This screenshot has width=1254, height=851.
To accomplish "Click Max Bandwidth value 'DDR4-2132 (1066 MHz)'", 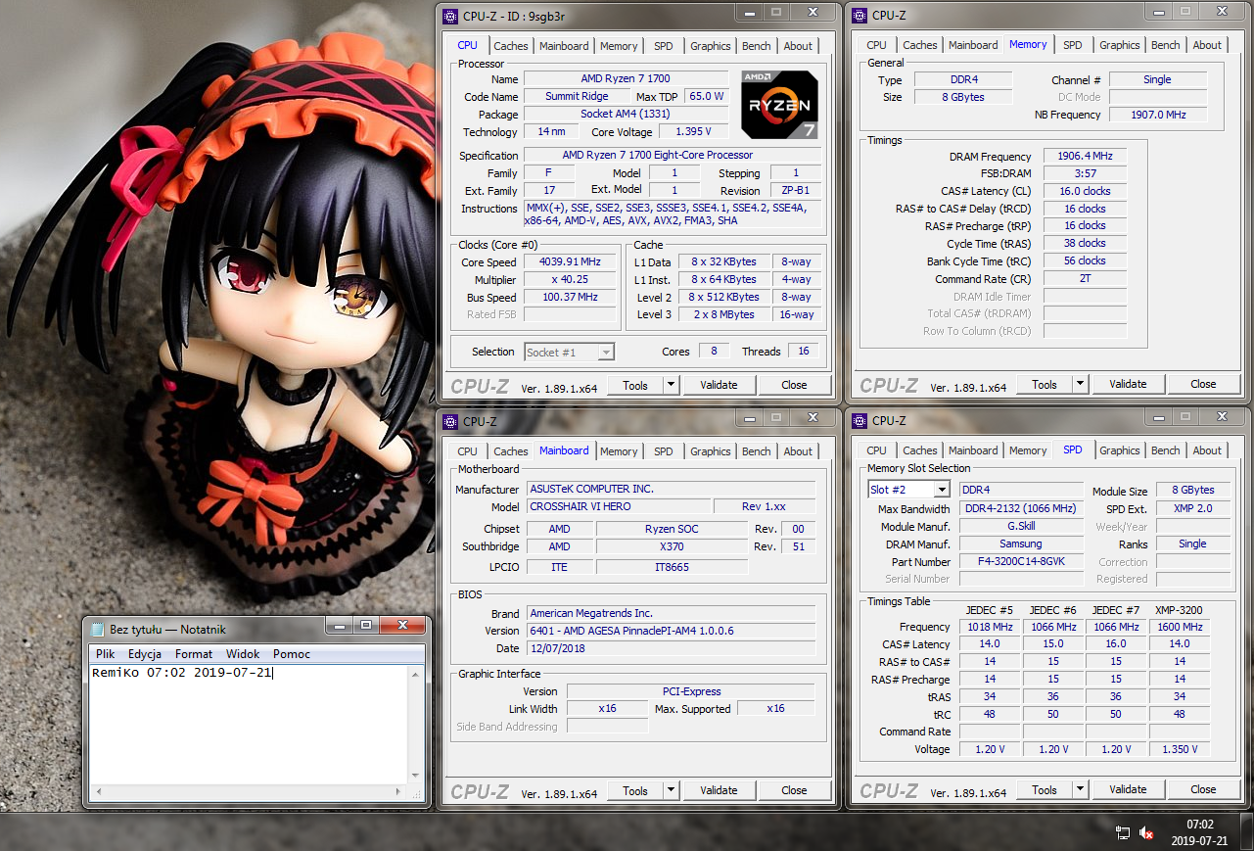I will pyautogui.click(x=1021, y=509).
